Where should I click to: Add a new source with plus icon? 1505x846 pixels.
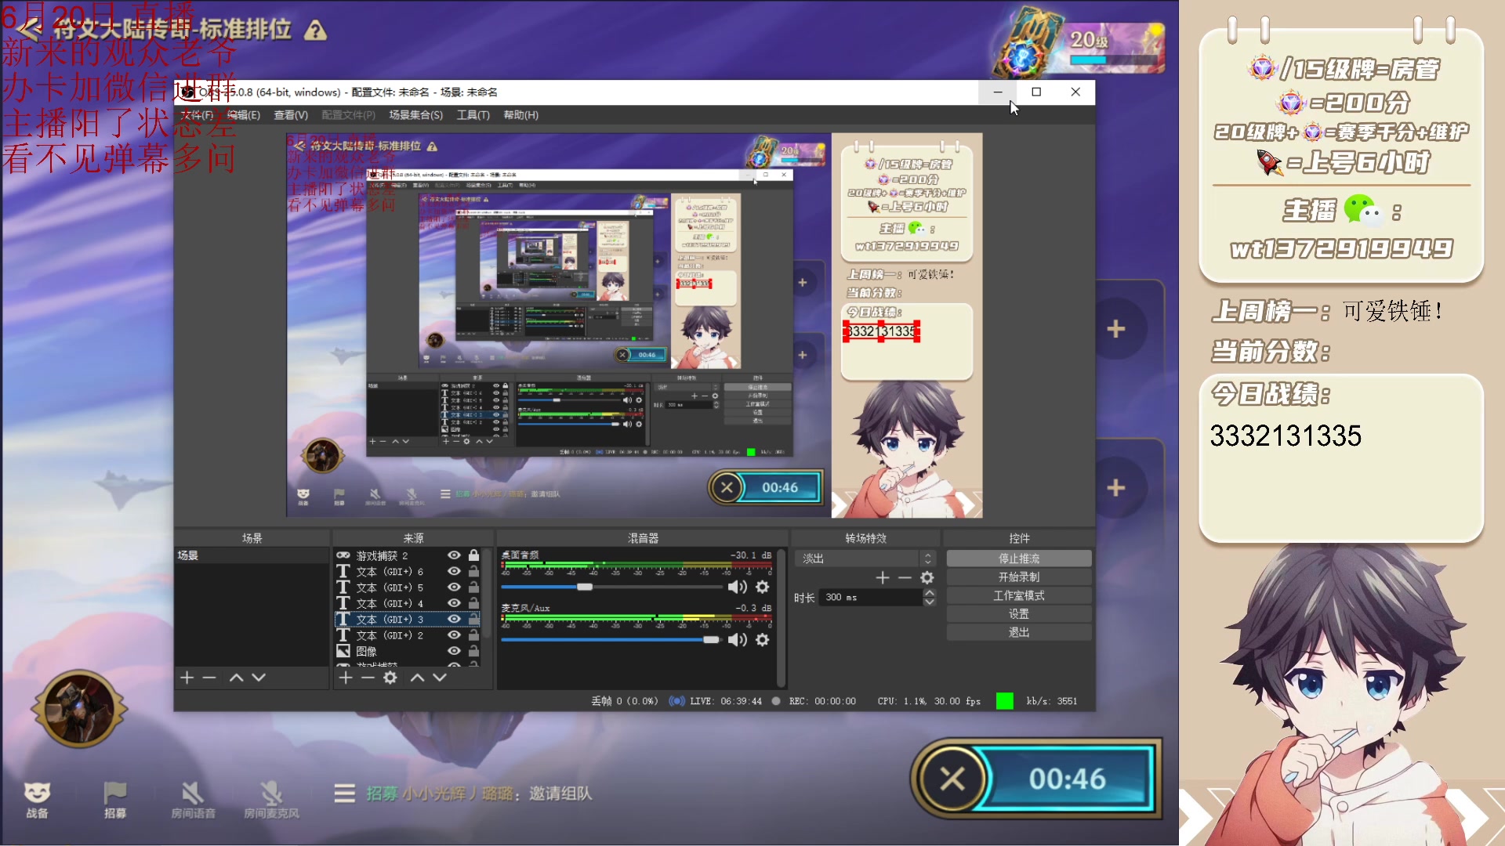coord(346,678)
